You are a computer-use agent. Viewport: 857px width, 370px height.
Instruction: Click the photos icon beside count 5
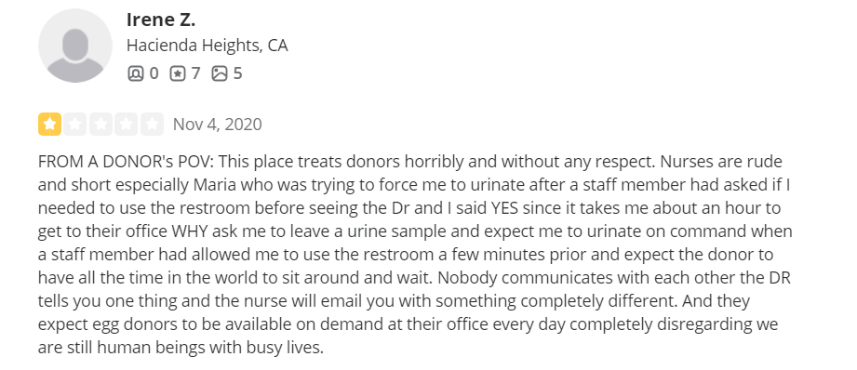220,73
